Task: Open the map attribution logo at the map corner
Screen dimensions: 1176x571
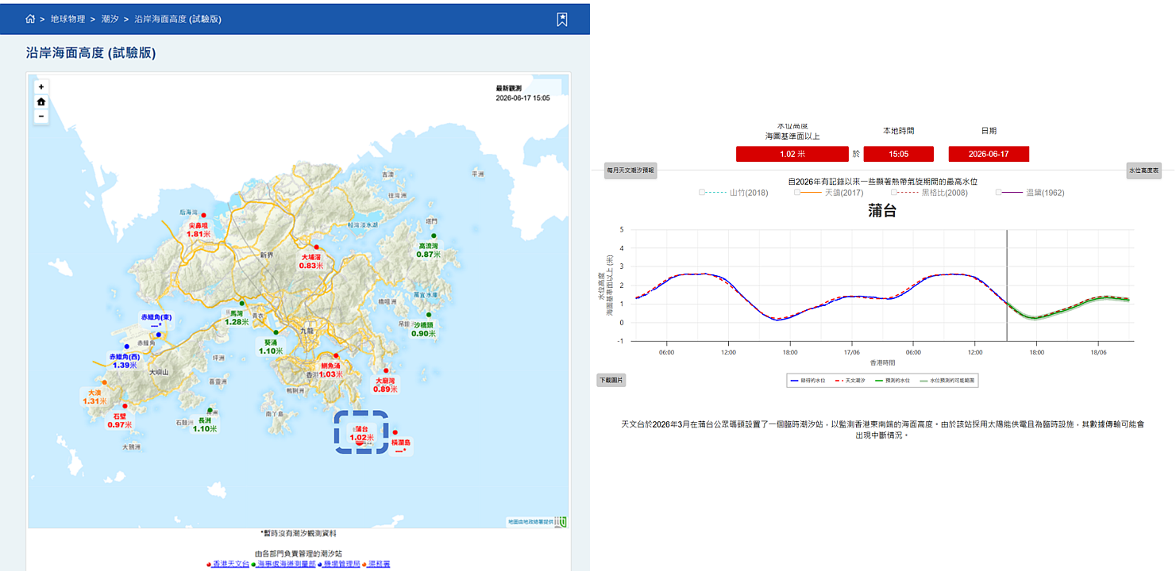Action: [x=562, y=522]
